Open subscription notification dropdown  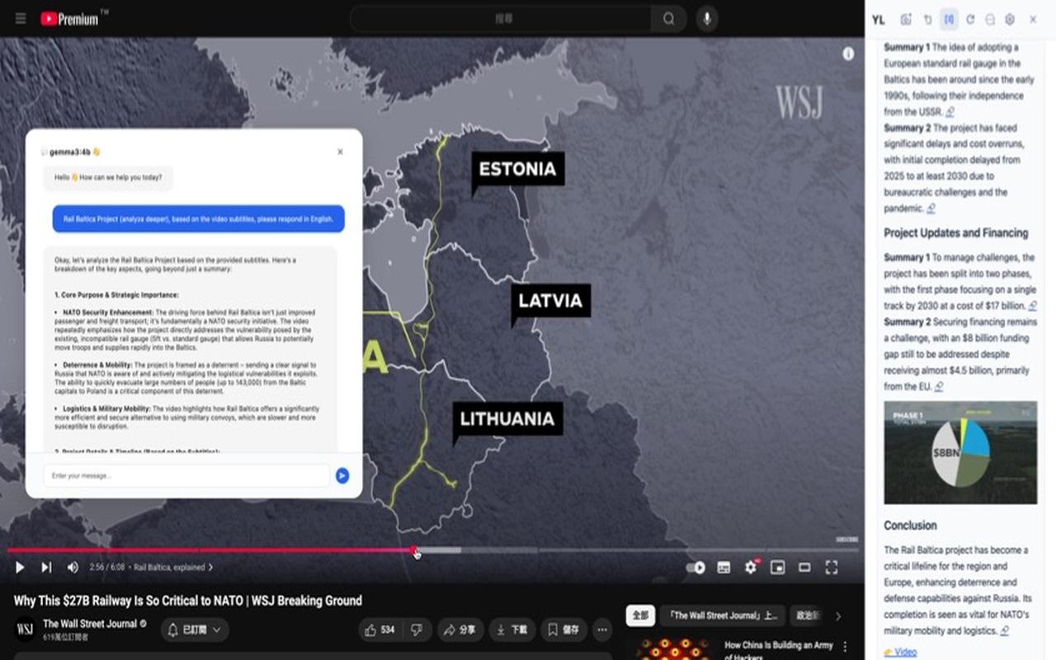pyautogui.click(x=195, y=629)
